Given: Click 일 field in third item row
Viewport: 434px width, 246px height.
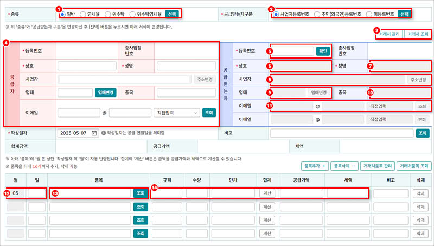Looking at the screenshot, I should pyautogui.click(x=37, y=221).
